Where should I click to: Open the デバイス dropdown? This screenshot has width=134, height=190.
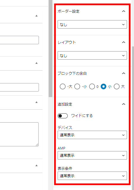click(92, 135)
